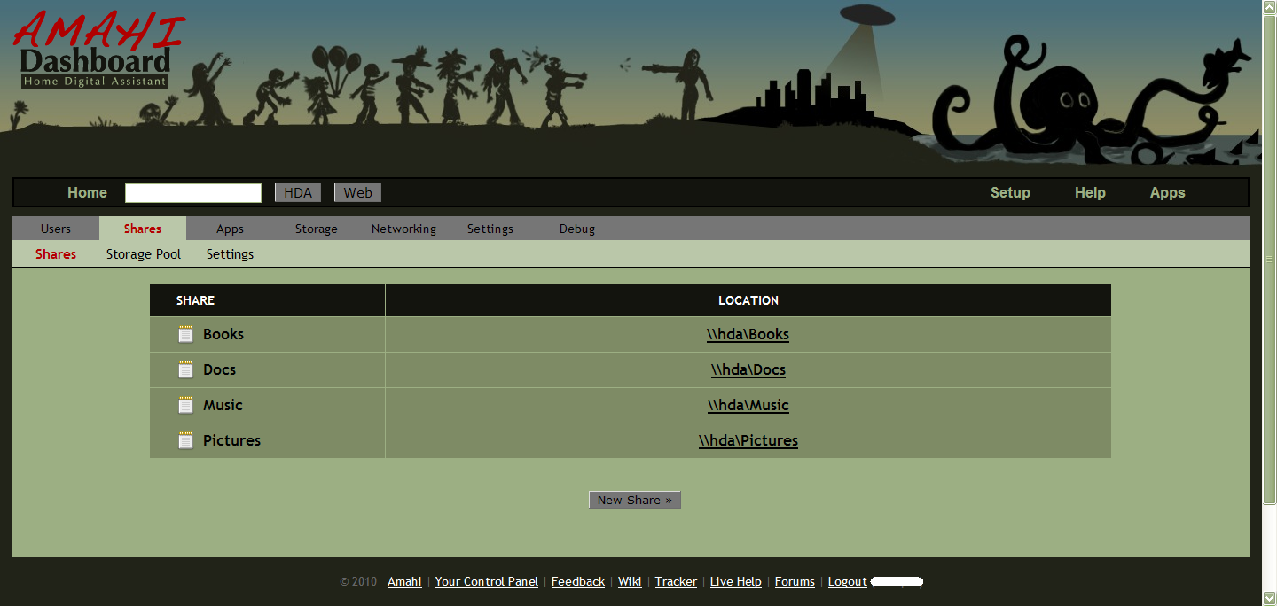Image resolution: width=1277 pixels, height=606 pixels.
Task: Click the LOCATION column header
Action: coord(748,300)
